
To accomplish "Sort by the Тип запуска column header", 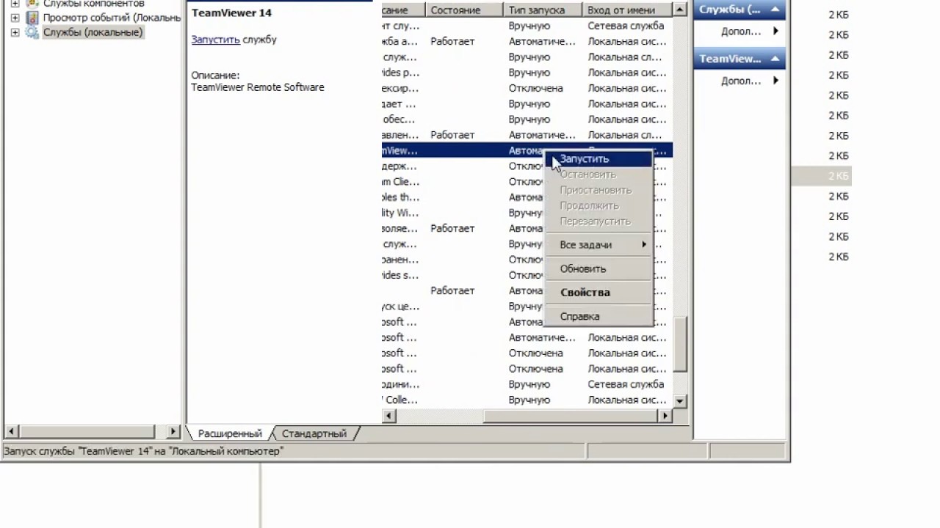I will tap(543, 10).
